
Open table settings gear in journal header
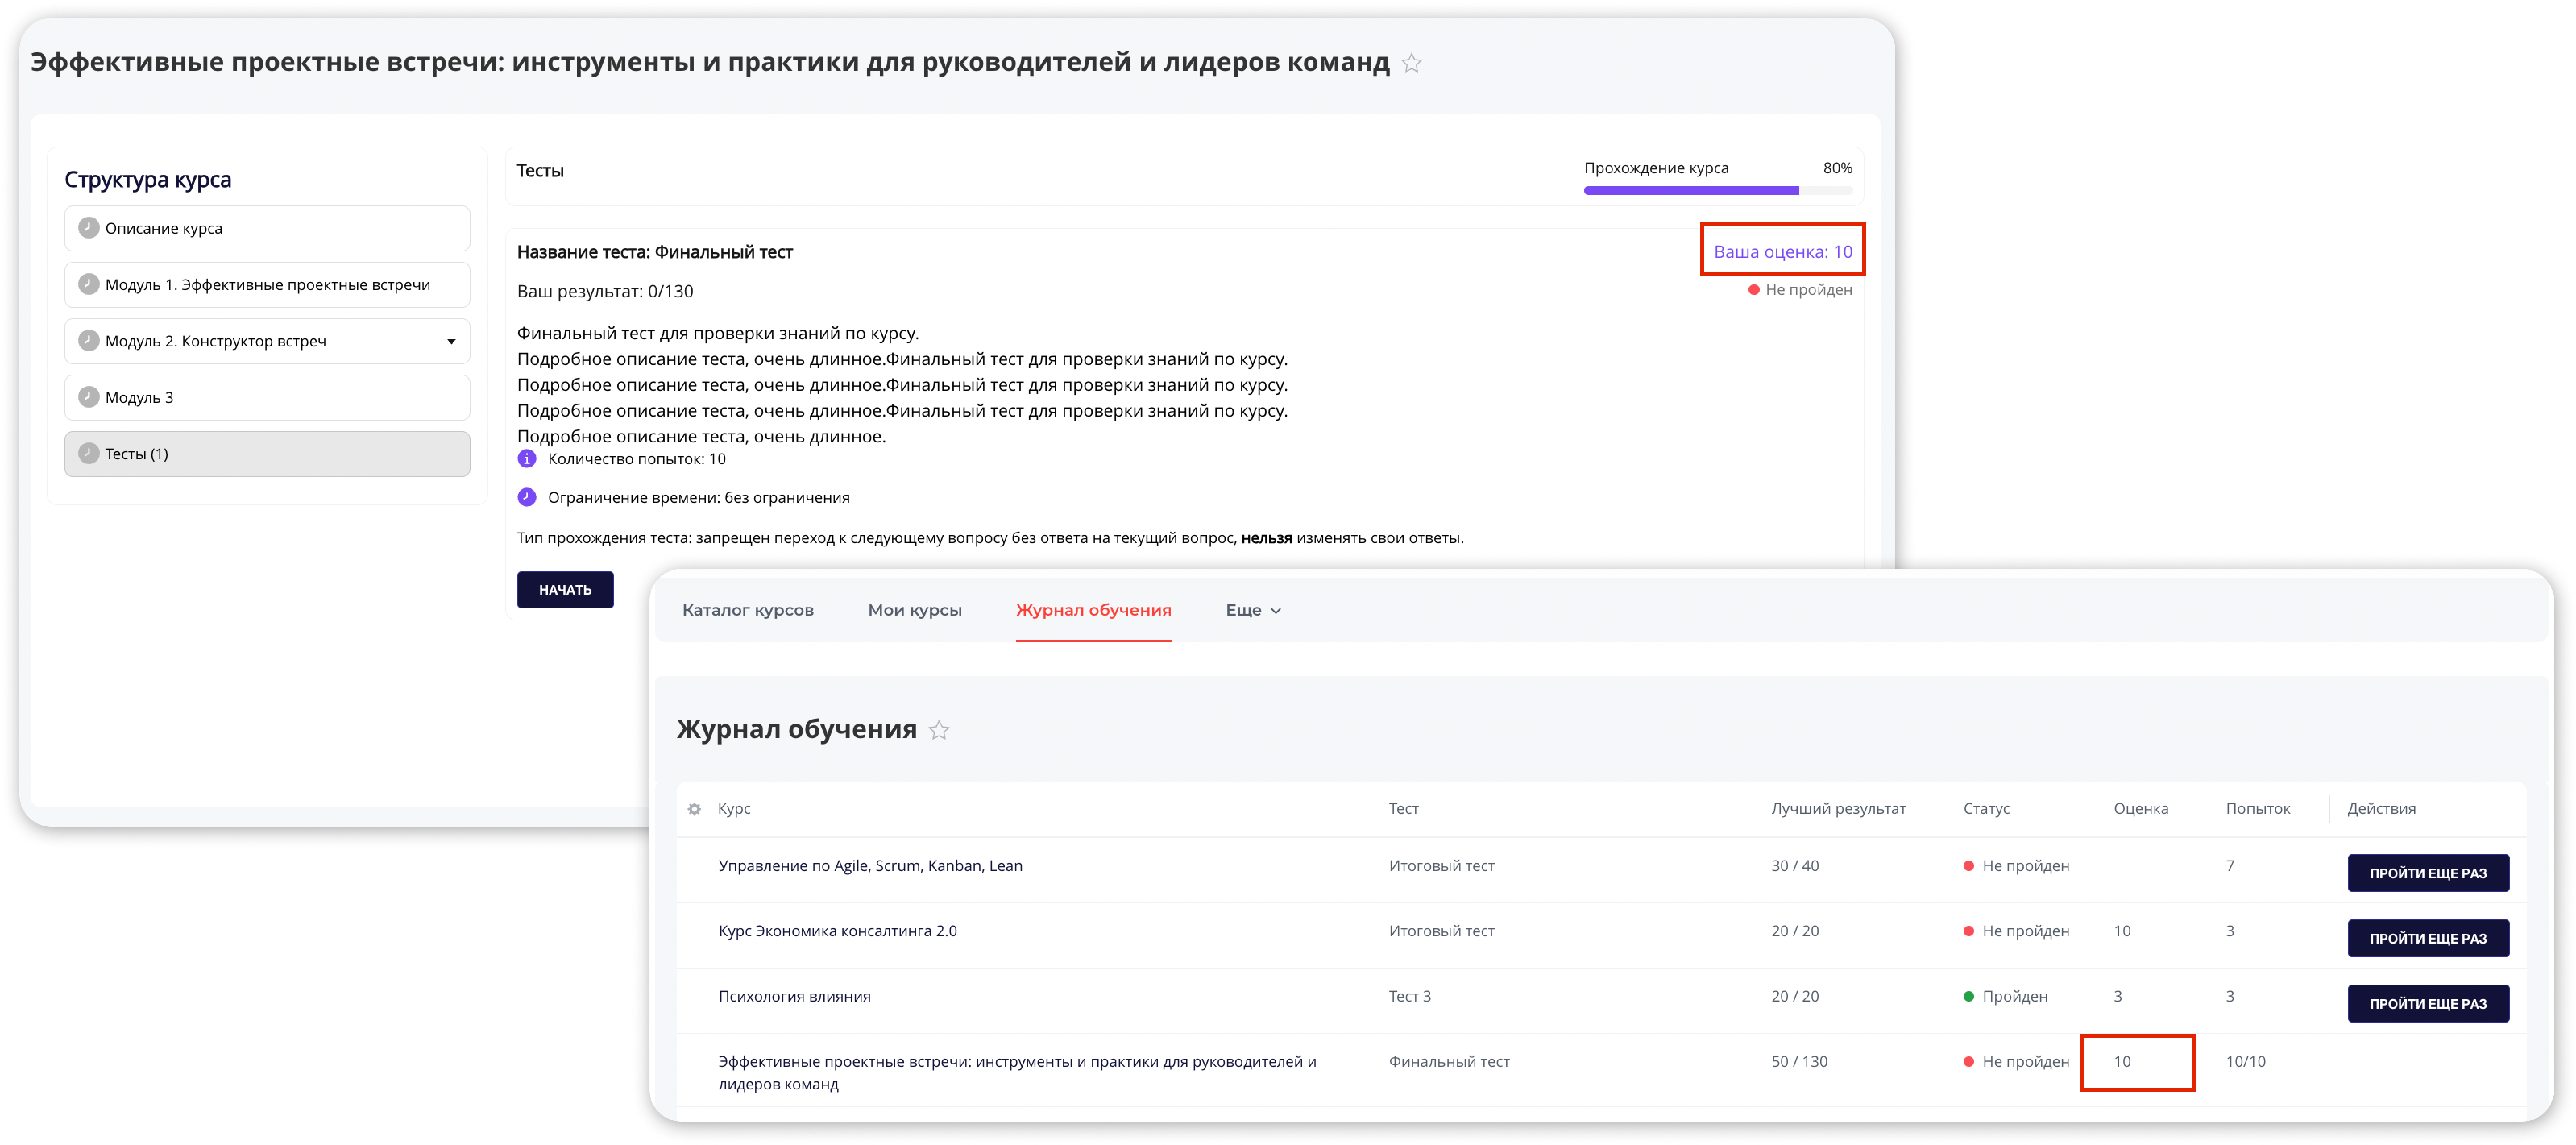pyautogui.click(x=694, y=809)
